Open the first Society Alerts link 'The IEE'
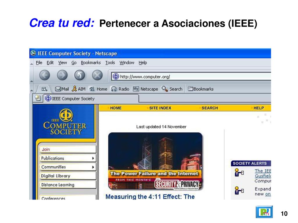Screen dimensions: 298x223 (x=263, y=171)
